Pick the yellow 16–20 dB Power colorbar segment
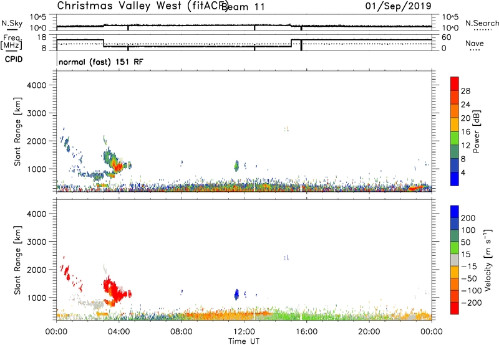This screenshot has height=345, width=499. [x=455, y=124]
